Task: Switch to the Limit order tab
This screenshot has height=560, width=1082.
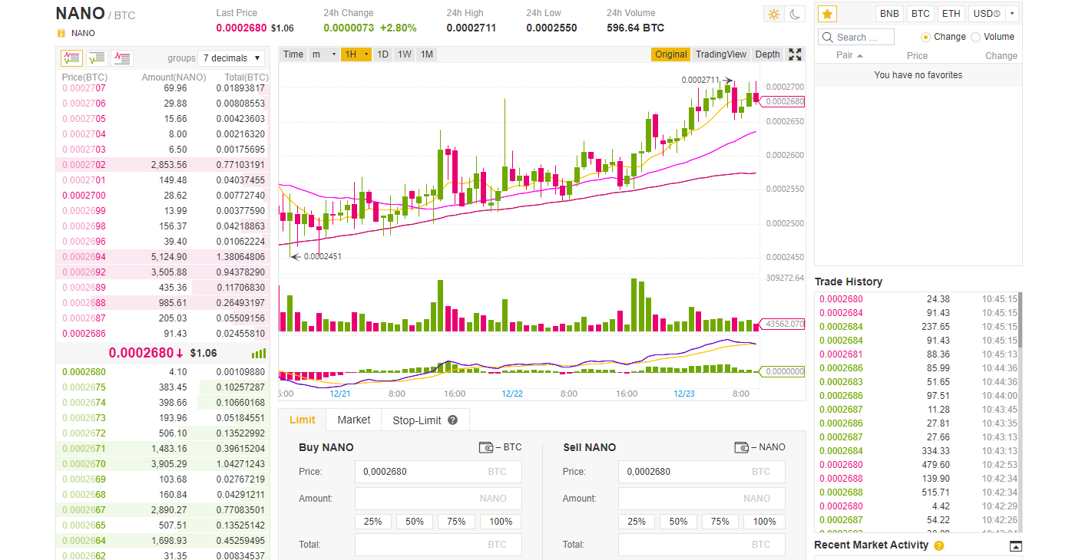Action: [303, 420]
